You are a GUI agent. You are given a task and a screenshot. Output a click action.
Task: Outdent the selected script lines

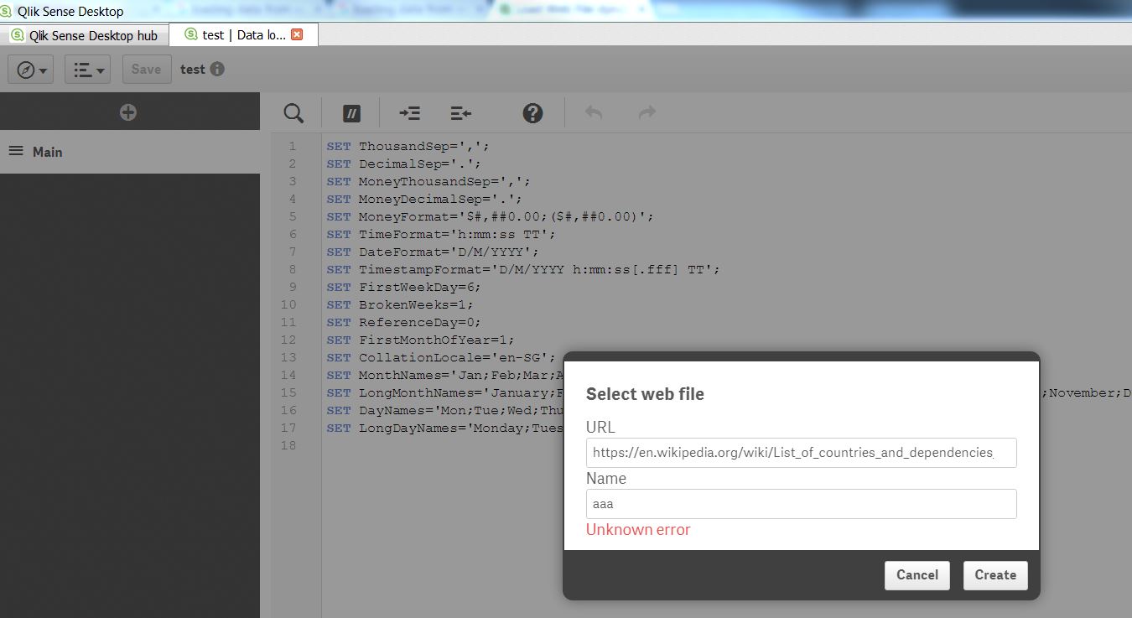(x=460, y=113)
